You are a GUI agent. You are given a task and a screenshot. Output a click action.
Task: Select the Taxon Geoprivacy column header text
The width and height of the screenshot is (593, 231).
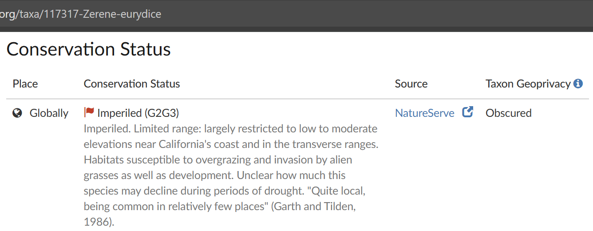[528, 84]
